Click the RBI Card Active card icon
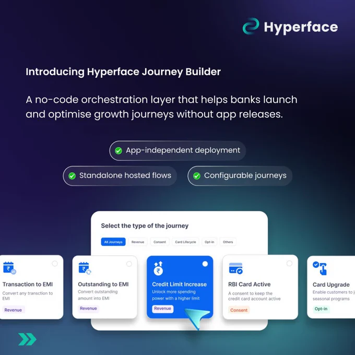This screenshot has height=355, width=355. click(x=235, y=268)
